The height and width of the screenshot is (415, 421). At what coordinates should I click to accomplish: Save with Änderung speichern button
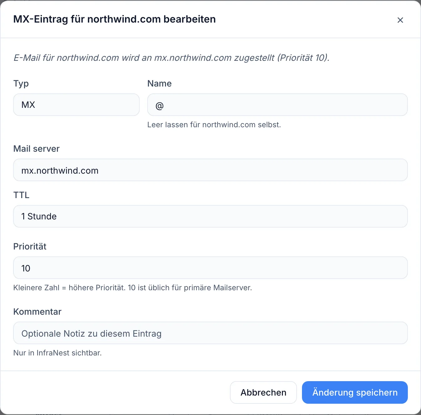(355, 392)
